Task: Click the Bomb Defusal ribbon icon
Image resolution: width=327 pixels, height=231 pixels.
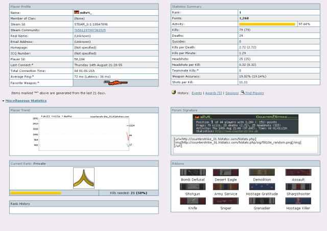Action: pyautogui.click(x=193, y=172)
